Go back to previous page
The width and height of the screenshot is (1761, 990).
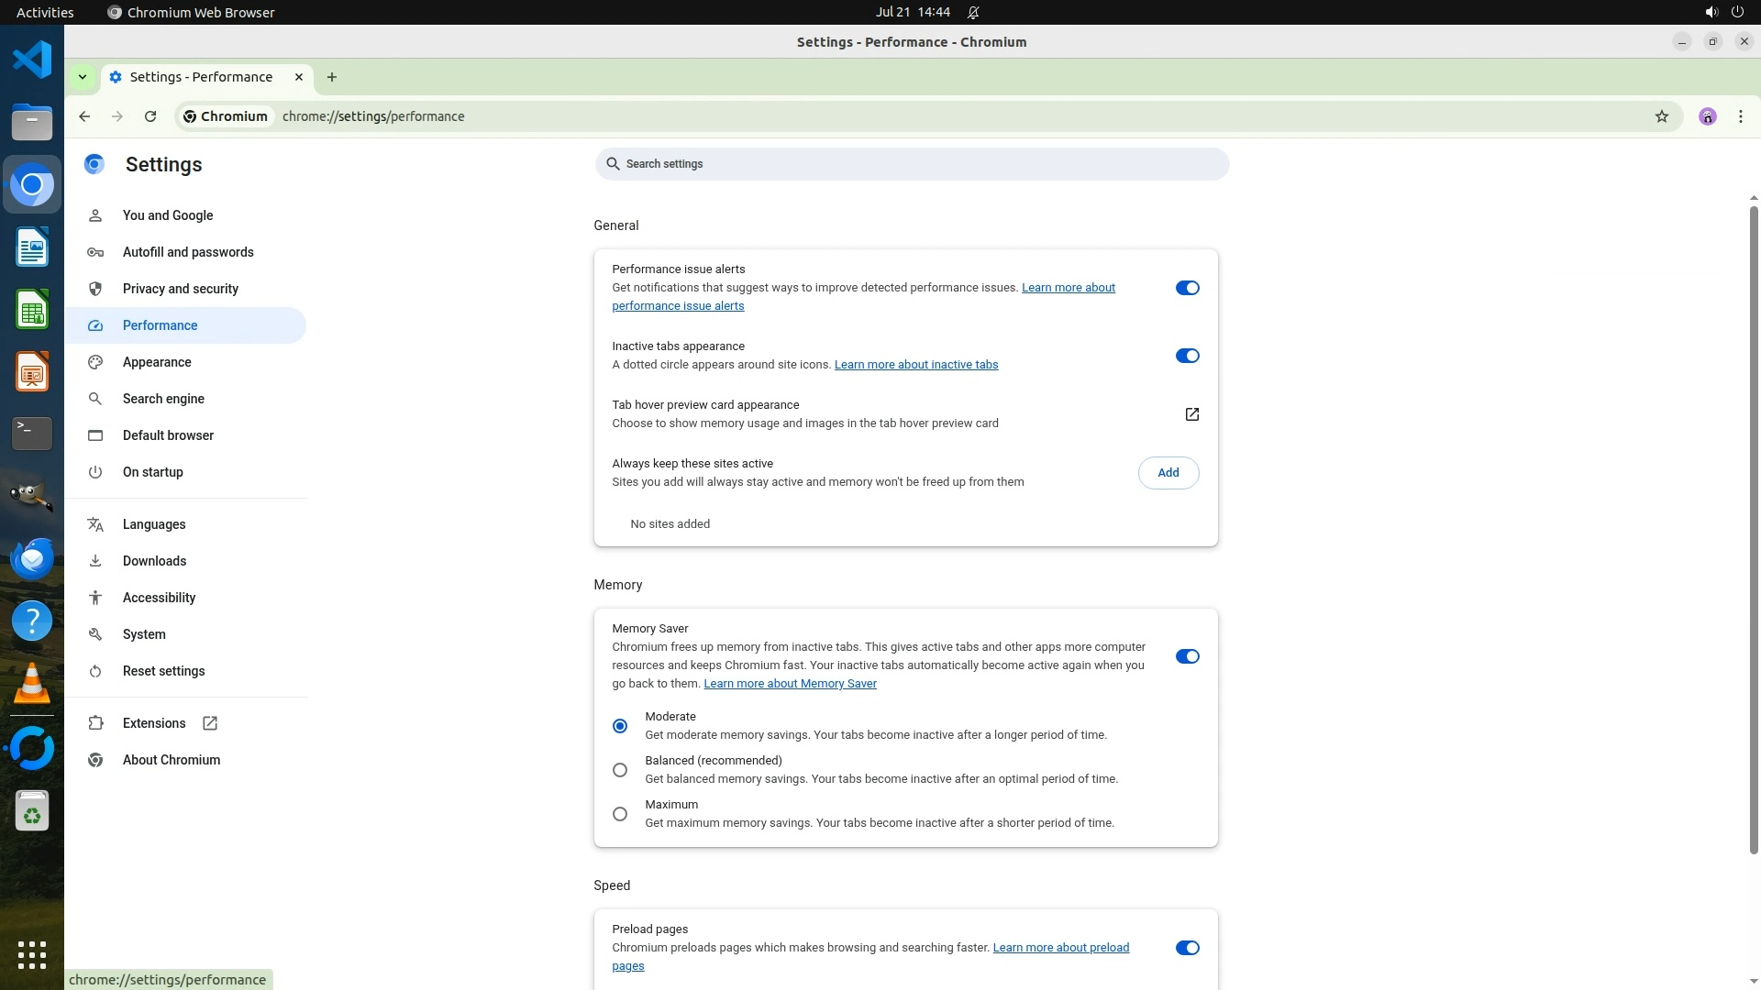tap(84, 116)
